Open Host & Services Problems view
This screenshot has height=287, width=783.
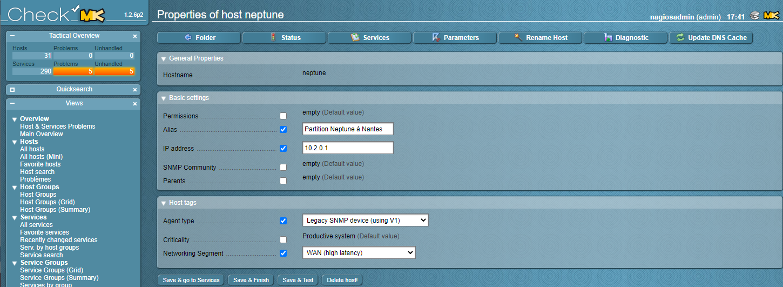[58, 126]
